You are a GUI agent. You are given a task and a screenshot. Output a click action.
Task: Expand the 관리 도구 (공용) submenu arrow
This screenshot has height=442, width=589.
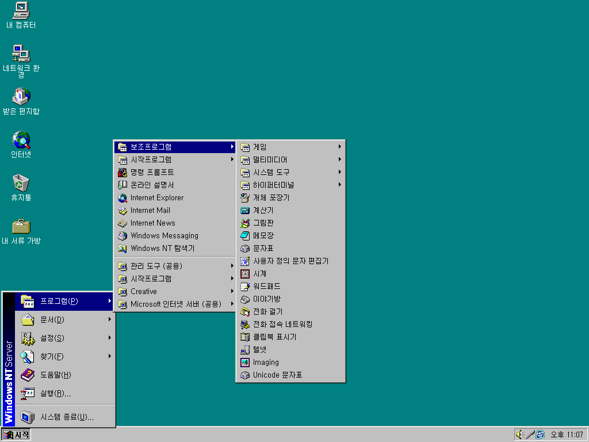232,266
